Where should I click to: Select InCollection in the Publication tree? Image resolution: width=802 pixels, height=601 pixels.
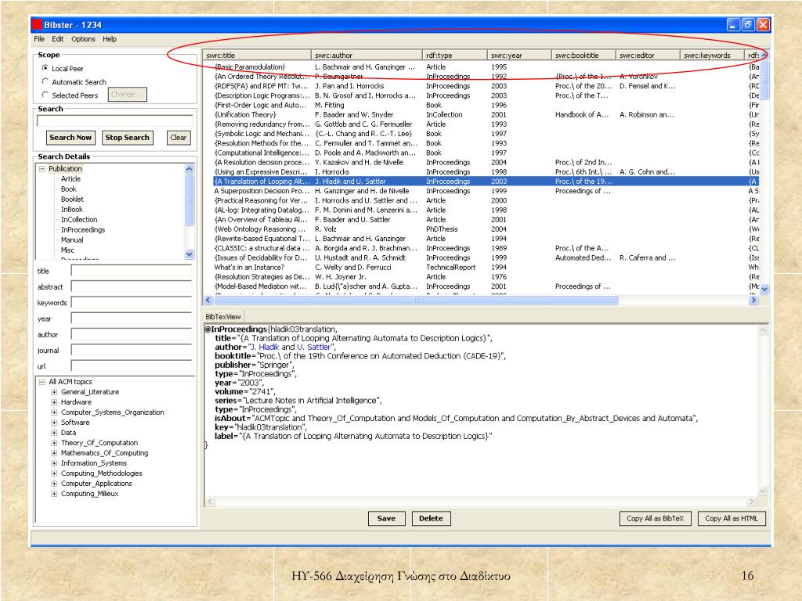pos(79,220)
